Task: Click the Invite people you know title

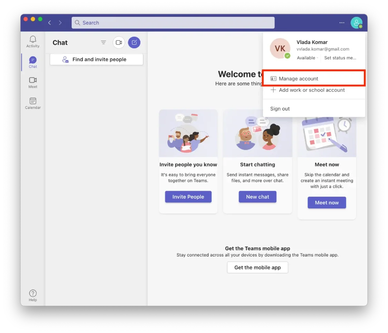Action: (188, 164)
